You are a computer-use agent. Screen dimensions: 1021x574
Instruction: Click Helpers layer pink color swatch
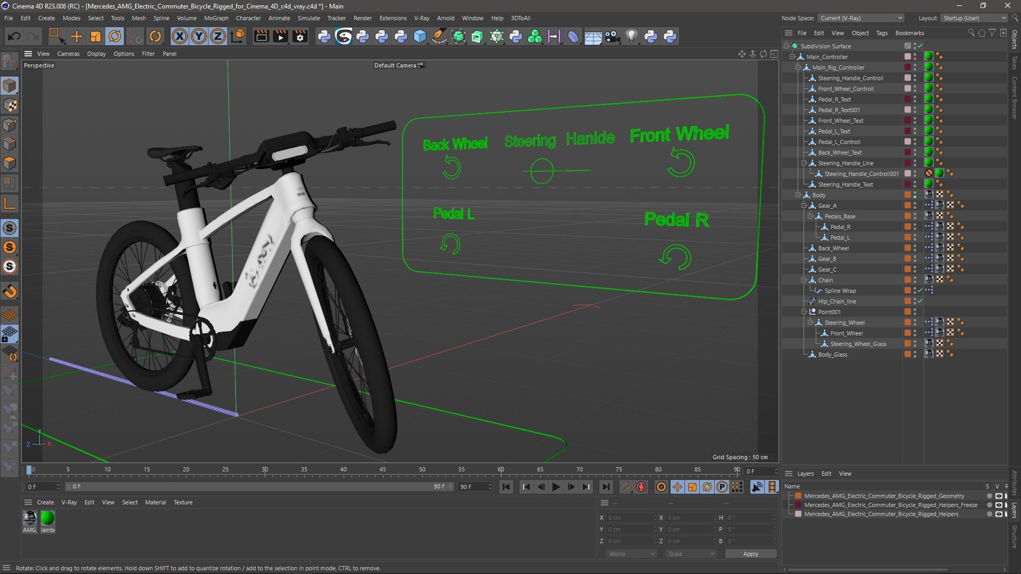798,514
